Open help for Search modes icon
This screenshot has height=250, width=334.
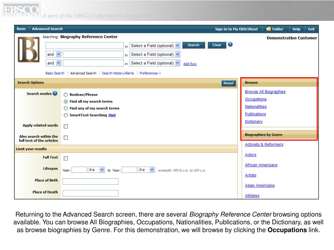point(55,93)
